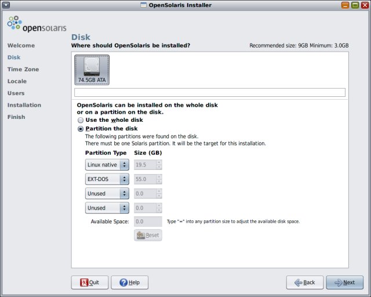
Task: Select the 74.5GB ATA disk icon
Action: 92,70
